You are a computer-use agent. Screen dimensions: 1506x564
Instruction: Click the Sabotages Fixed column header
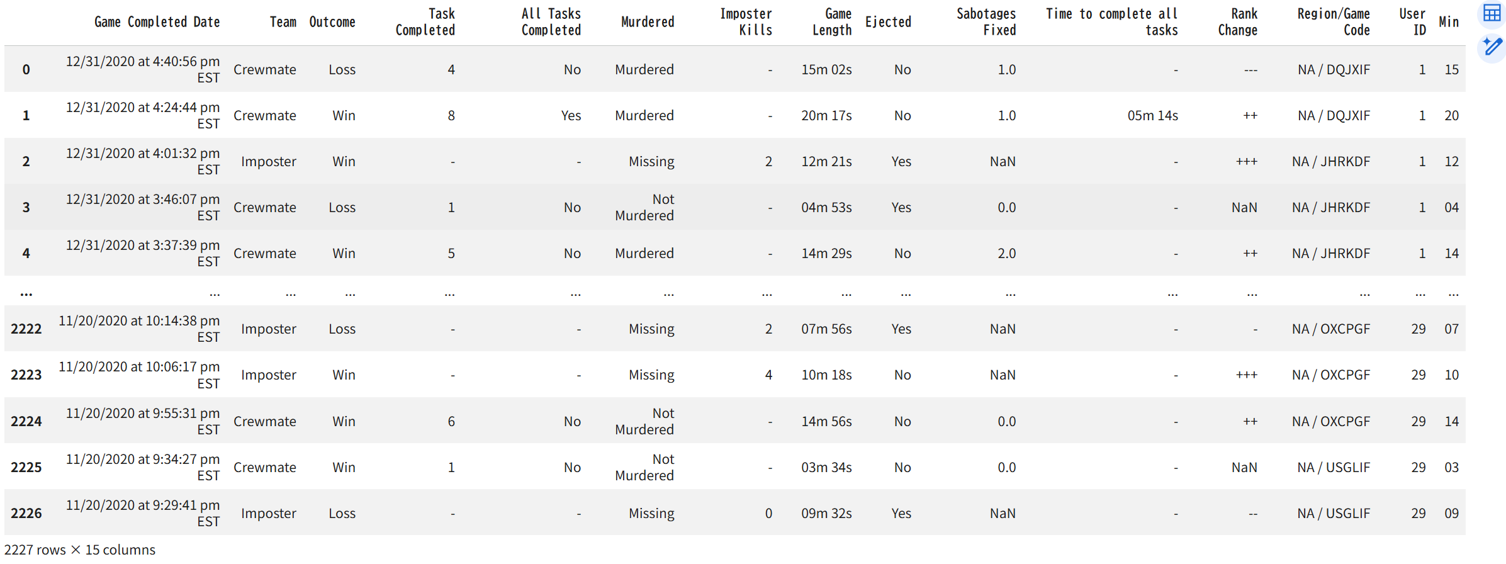coord(986,22)
